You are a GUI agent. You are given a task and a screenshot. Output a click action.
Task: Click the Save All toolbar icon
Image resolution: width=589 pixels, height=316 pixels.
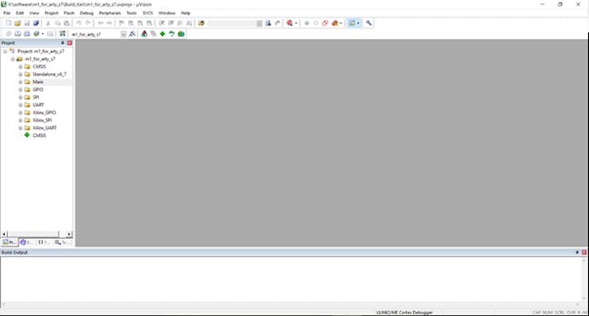(x=36, y=23)
